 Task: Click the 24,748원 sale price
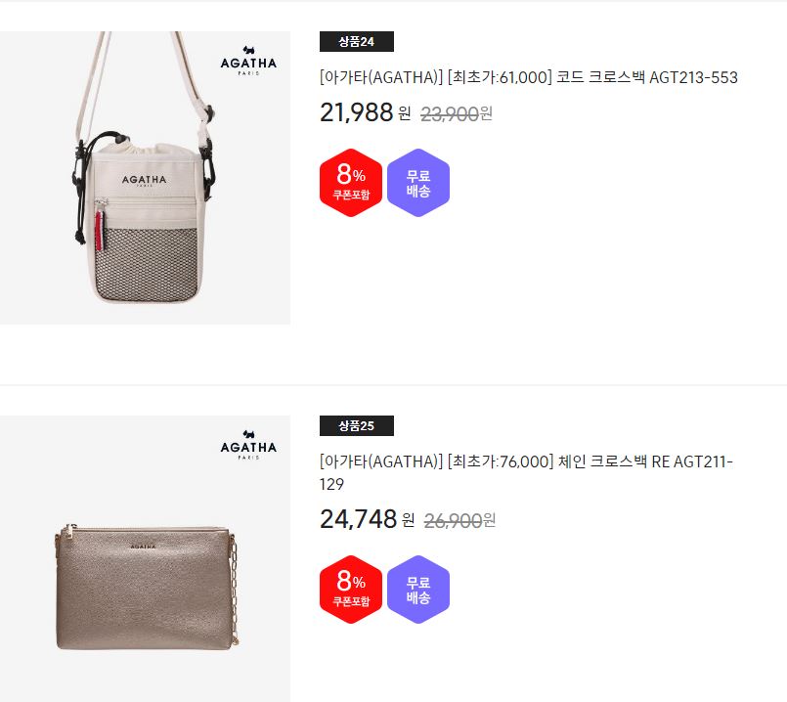[x=368, y=519]
